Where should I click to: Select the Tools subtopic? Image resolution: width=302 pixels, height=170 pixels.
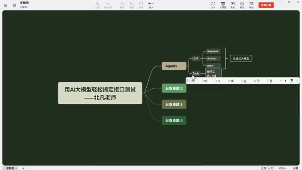[196, 73]
